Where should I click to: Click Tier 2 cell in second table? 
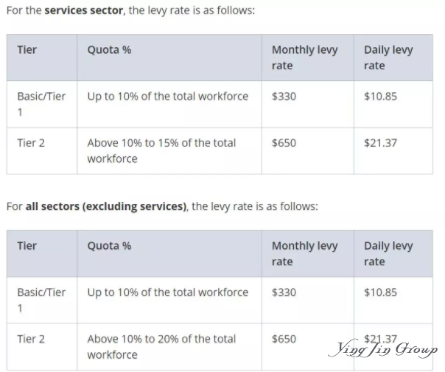(42, 347)
